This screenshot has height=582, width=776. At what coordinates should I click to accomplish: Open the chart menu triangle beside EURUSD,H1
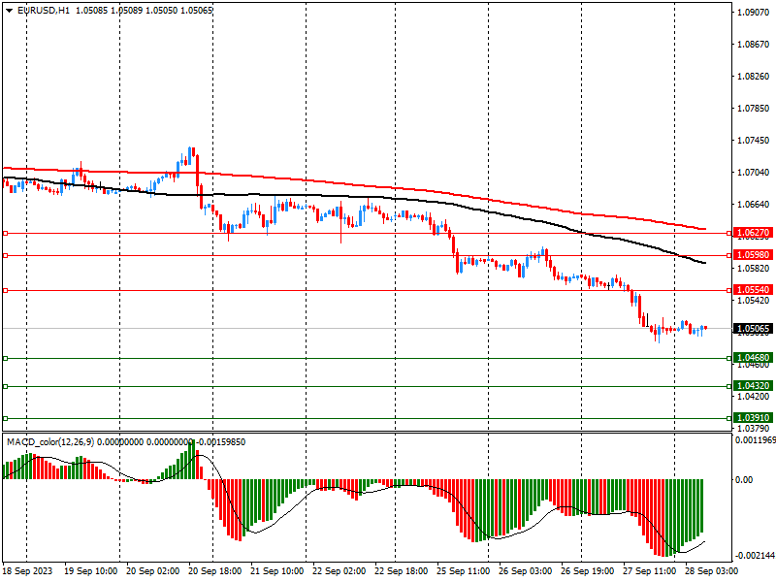coord(9,10)
